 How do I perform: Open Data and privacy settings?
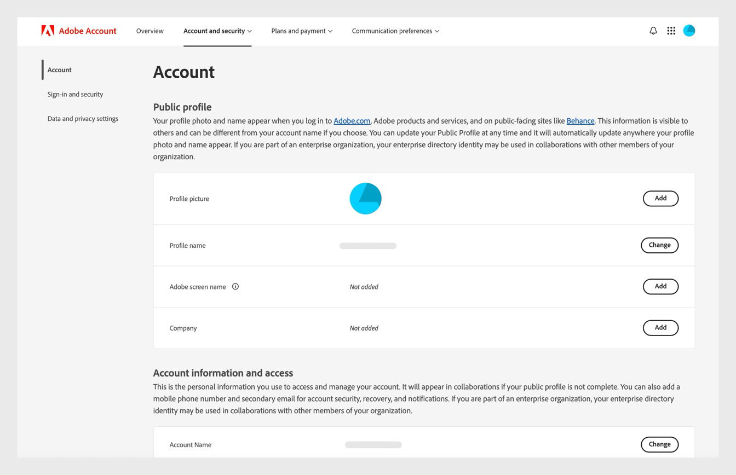[83, 118]
